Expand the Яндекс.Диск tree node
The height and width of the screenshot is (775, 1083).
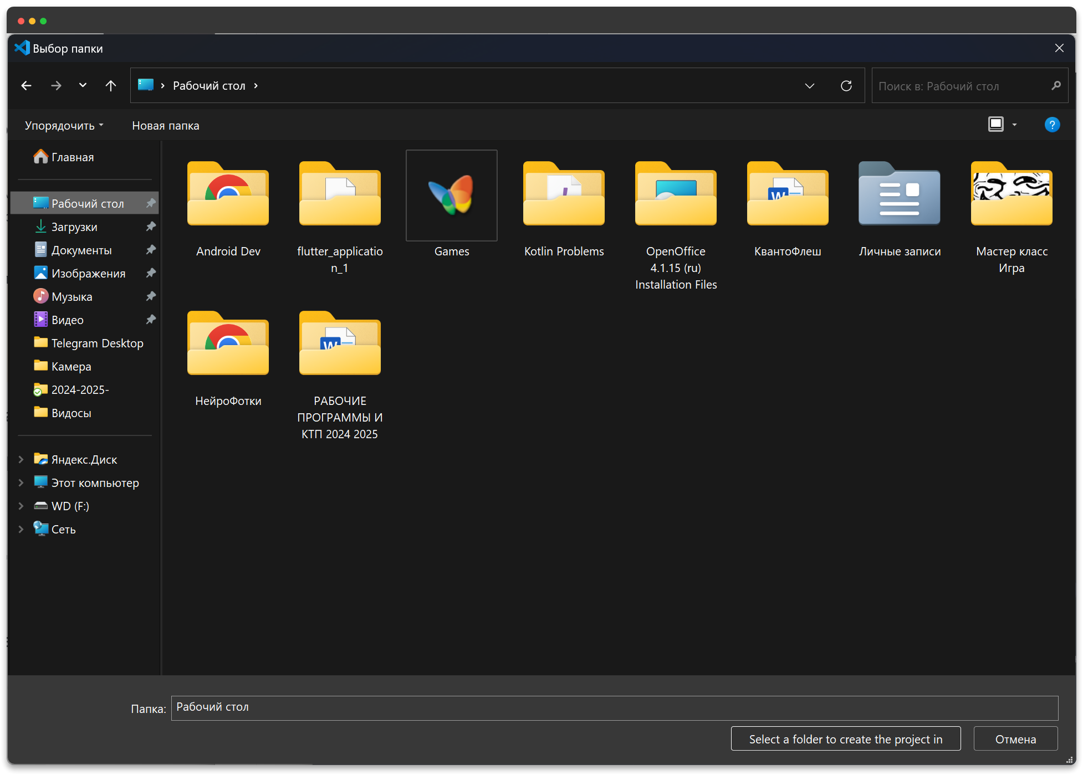tap(21, 459)
